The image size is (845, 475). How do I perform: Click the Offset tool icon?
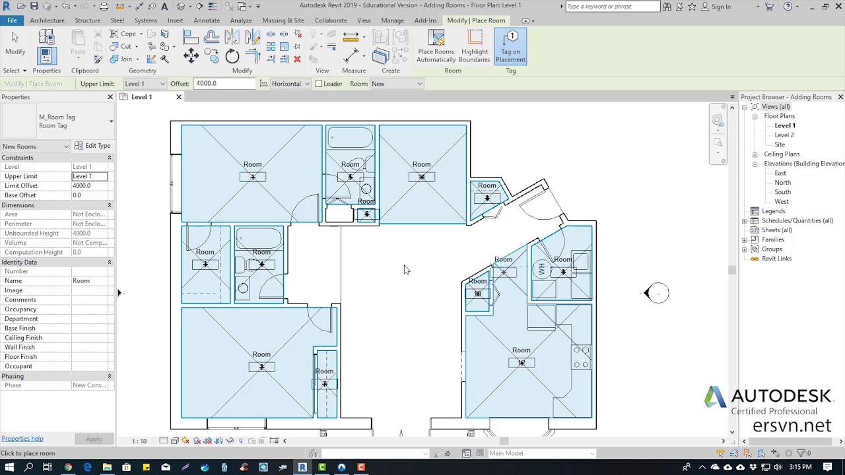point(211,36)
